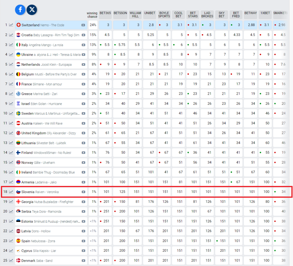Screen dimensions: 293x266
Task: Open the trend graph icon for Denmark
Action: pos(11,261)
